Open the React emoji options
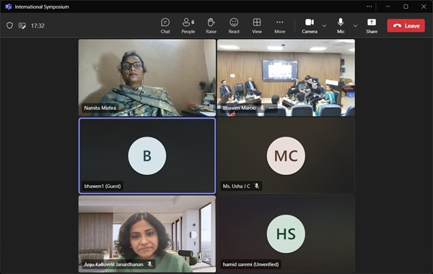Viewport: 433px width, 274px height. pyautogui.click(x=234, y=26)
